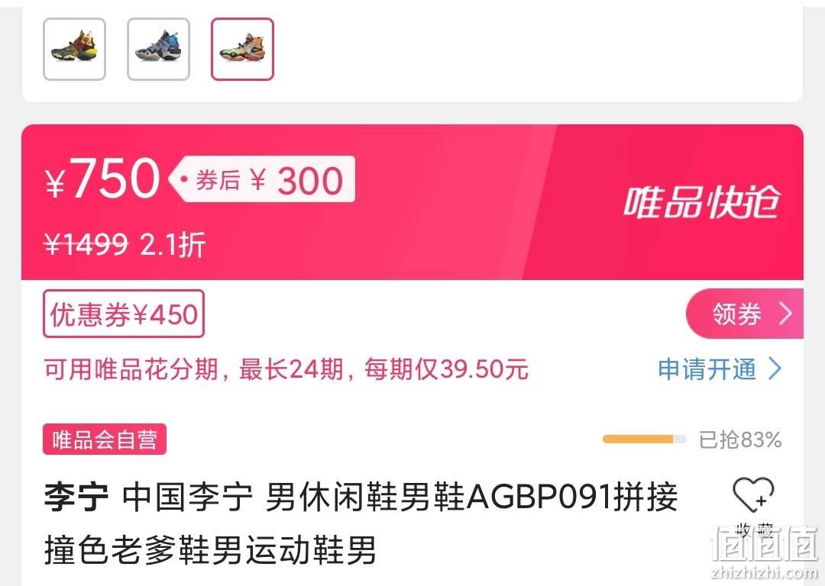Screen dimensions: 825x586
Task: Tap the heart favorite (收藏) icon
Action: [x=753, y=494]
